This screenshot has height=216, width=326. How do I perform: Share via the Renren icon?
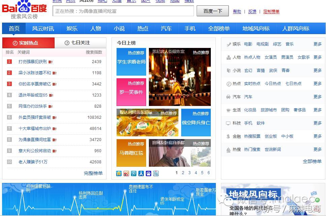click(x=141, y=173)
